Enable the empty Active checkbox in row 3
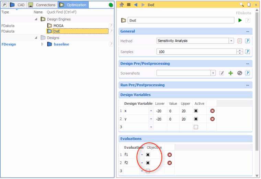The image size is (261, 179). point(196,127)
